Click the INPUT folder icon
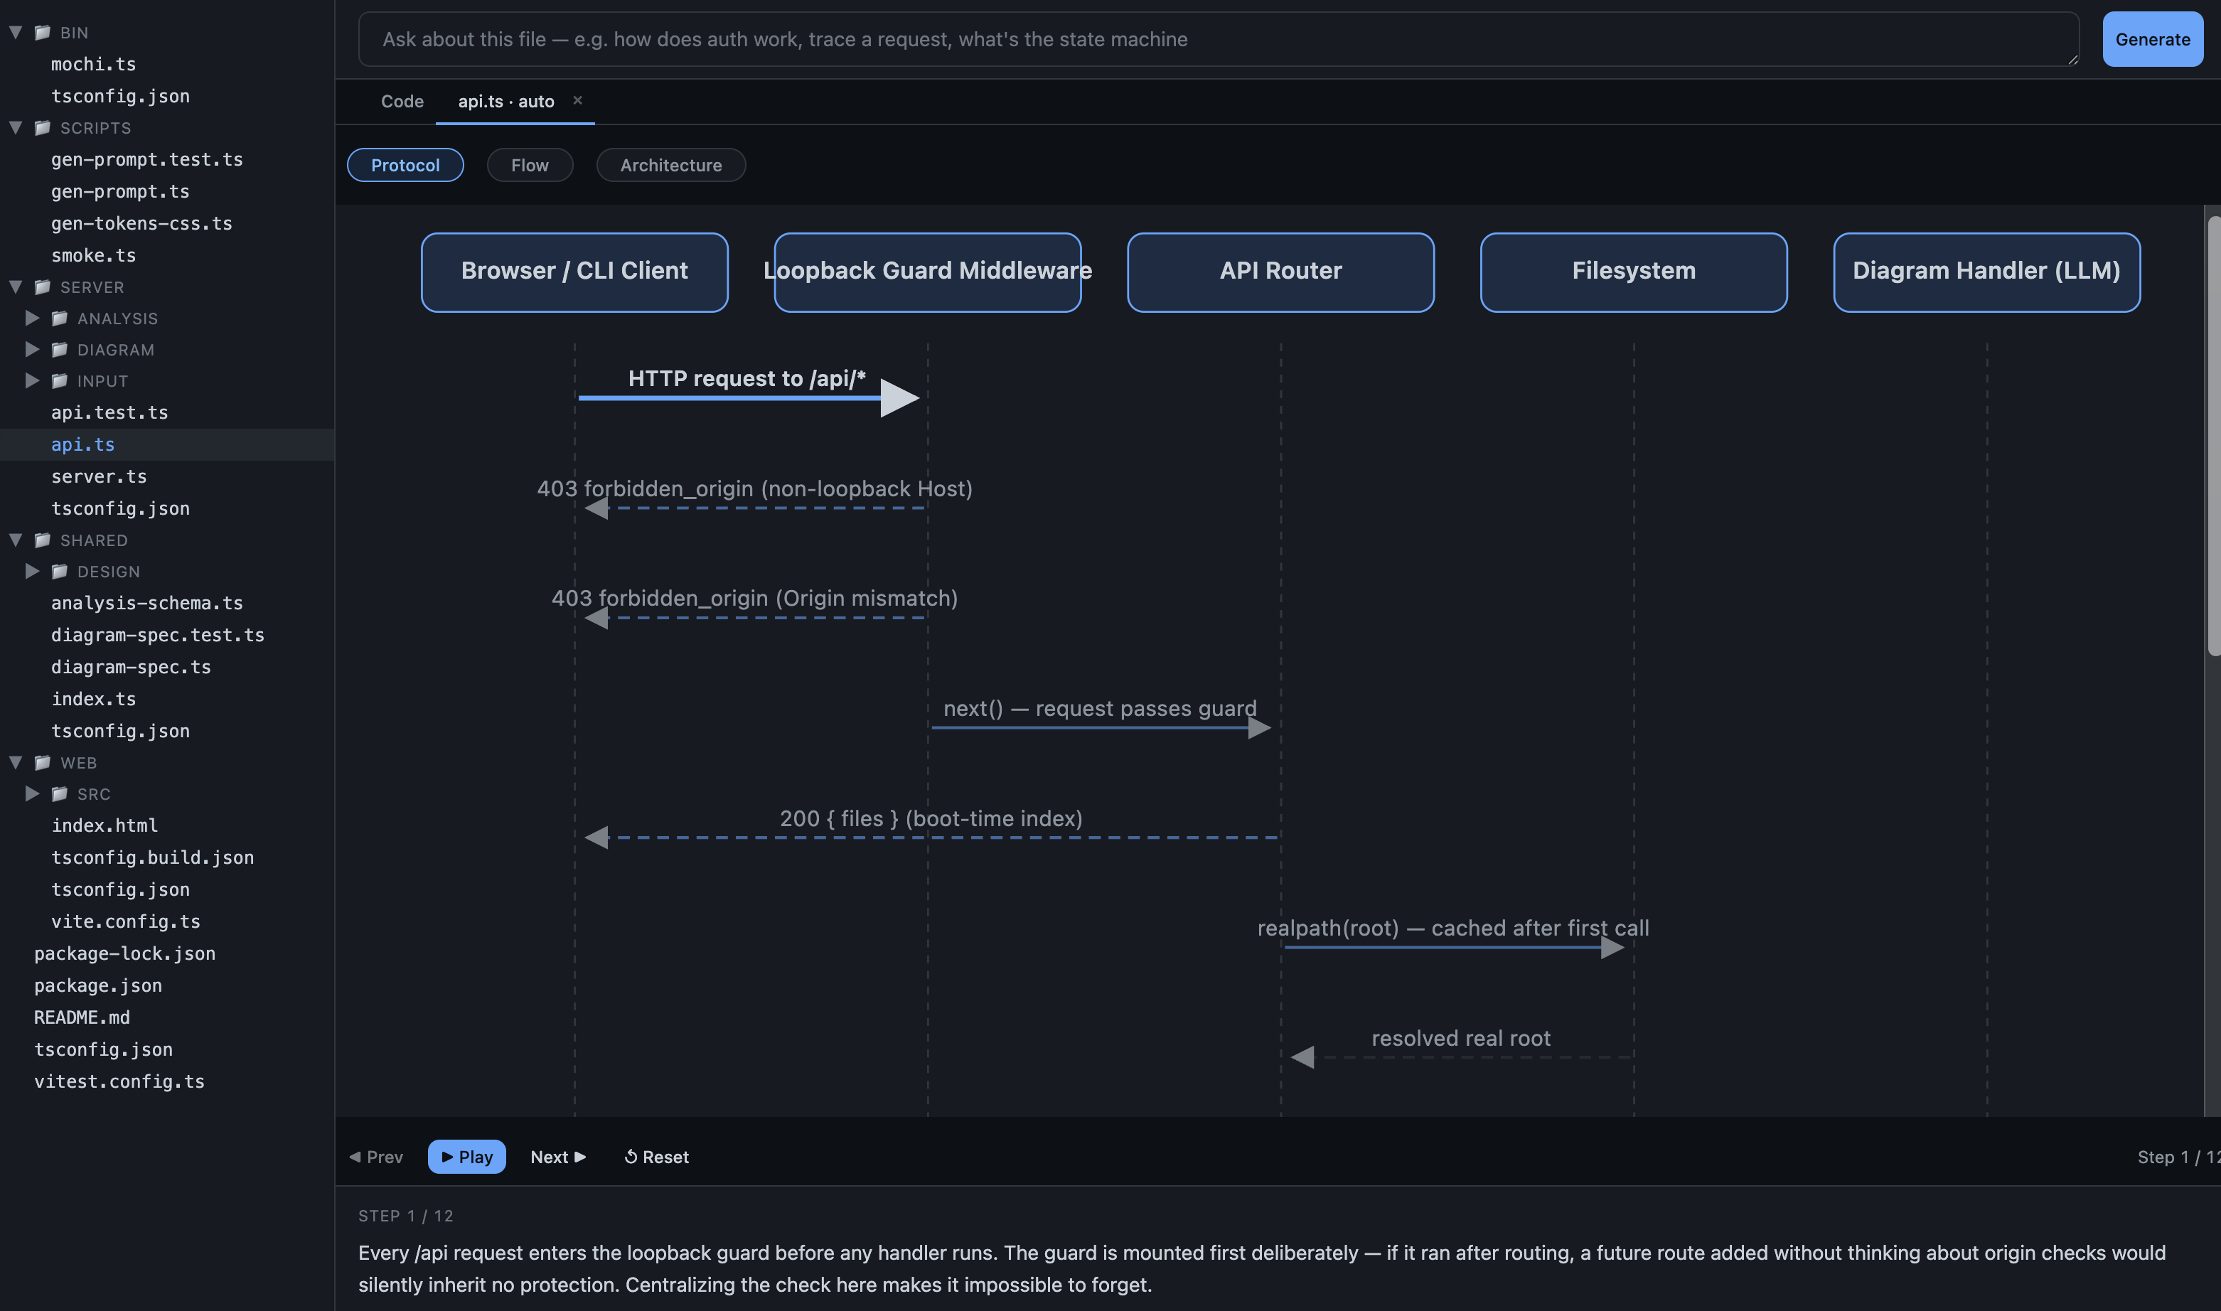Viewport: 2221px width, 1311px height. [x=60, y=380]
